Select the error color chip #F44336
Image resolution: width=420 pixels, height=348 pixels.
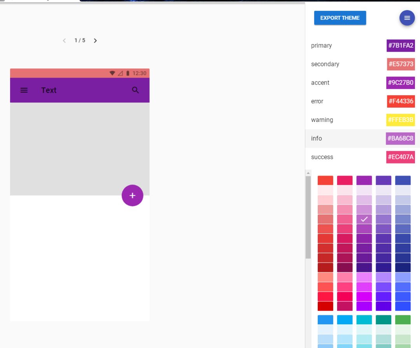[401, 101]
